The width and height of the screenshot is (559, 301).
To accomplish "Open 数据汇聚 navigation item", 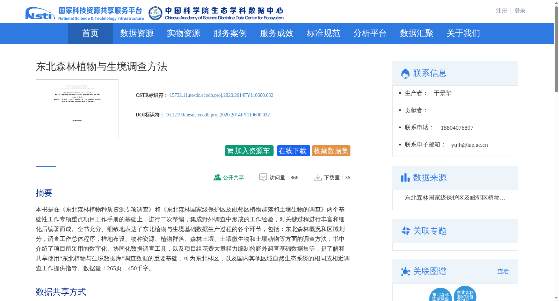I will tap(417, 33).
